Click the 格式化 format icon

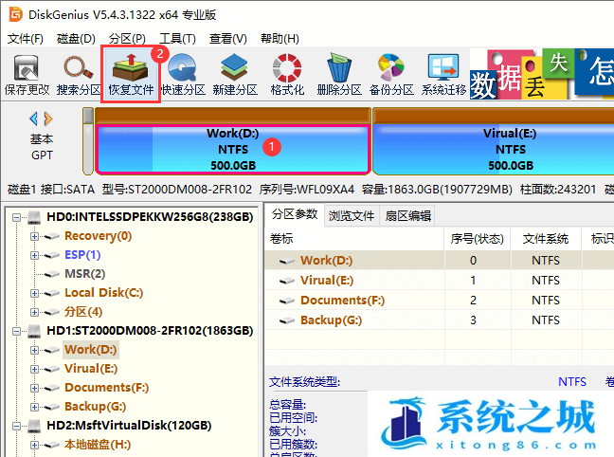point(287,75)
